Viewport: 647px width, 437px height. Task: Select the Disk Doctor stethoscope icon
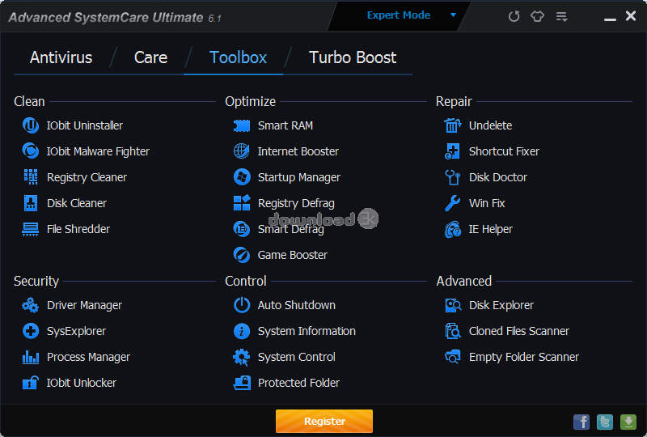(x=453, y=177)
